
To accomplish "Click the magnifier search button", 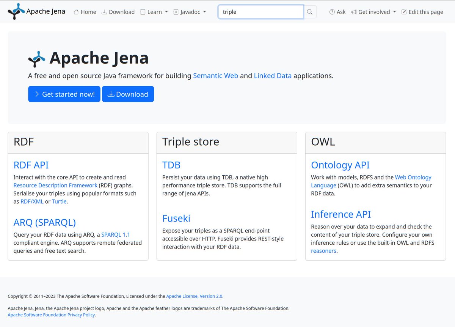I will point(310,12).
